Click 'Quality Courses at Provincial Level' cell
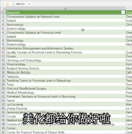The width and height of the screenshot is (132, 134). [x=66, y=53]
